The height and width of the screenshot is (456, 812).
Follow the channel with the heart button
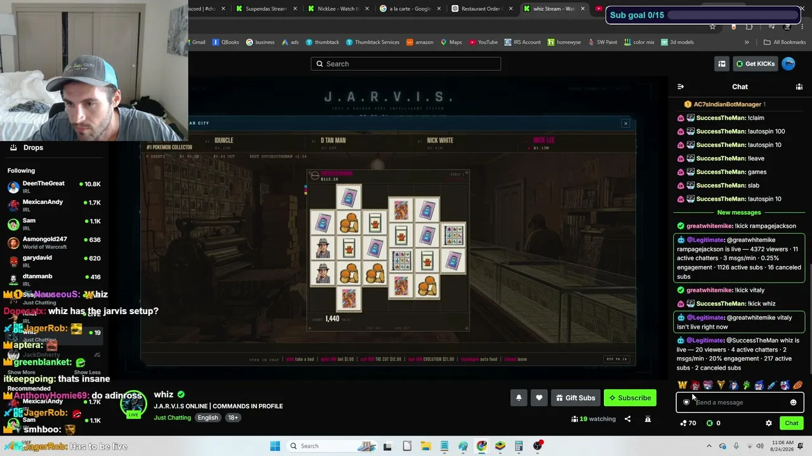pos(539,398)
